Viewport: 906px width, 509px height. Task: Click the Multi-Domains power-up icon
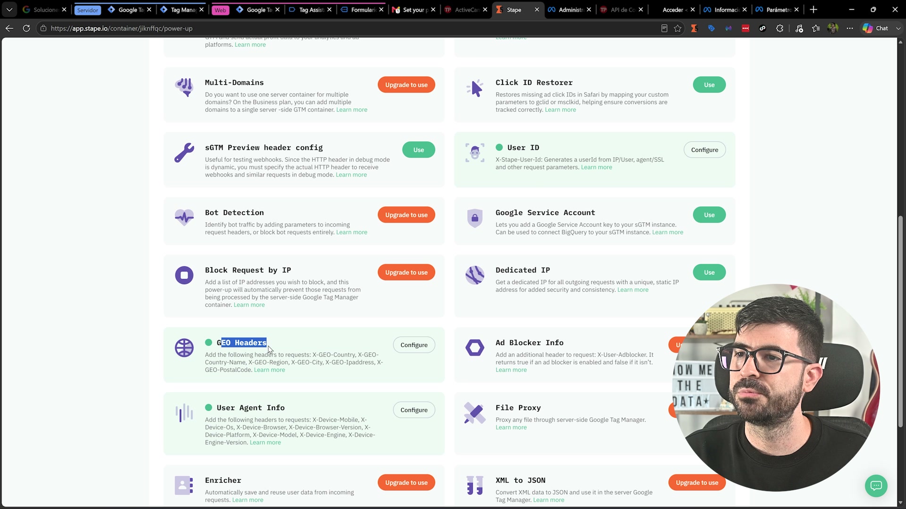(184, 88)
